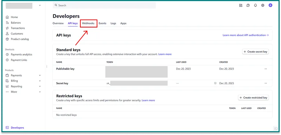Viewport: 281px width, 135px height.
Task: Click the More ellipsis icon in sidebar
Action: 7,92
